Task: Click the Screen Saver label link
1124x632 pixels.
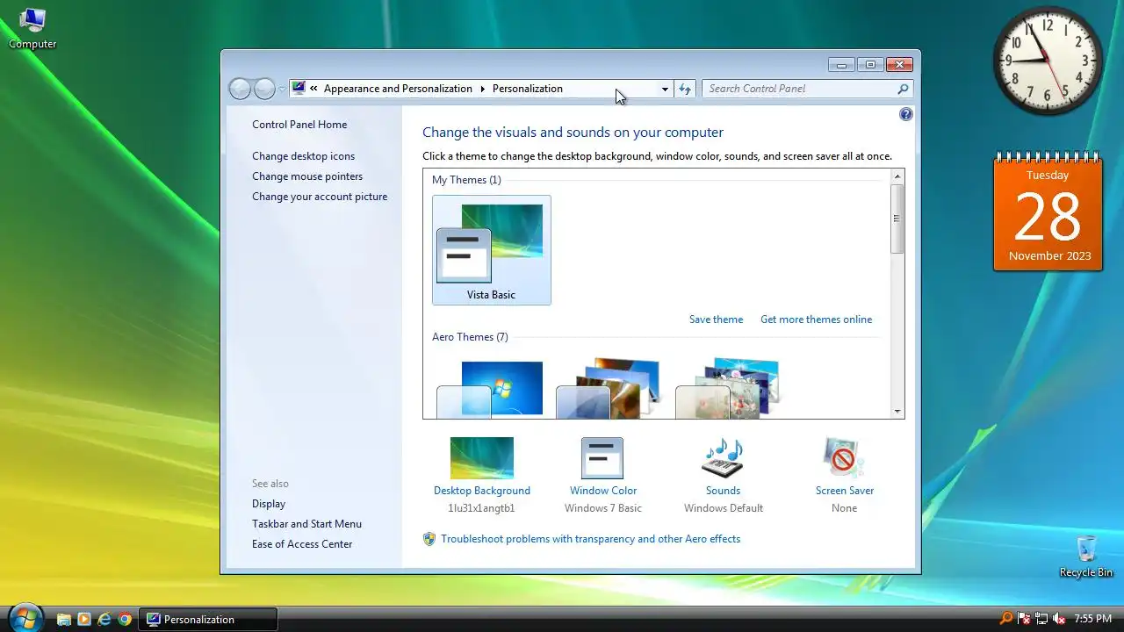Action: (845, 491)
